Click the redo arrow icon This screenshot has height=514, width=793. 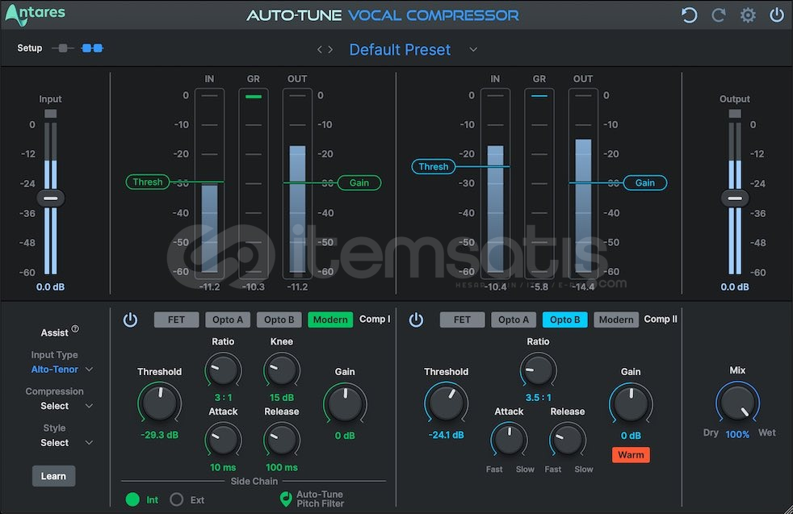[x=719, y=15]
